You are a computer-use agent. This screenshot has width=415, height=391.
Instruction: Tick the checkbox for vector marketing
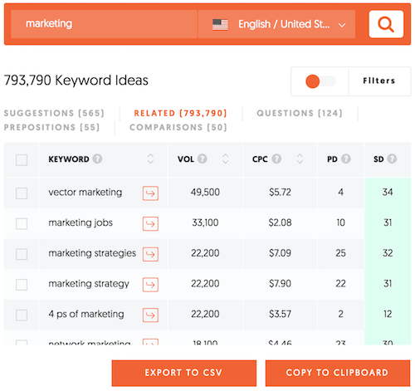pos(22,193)
